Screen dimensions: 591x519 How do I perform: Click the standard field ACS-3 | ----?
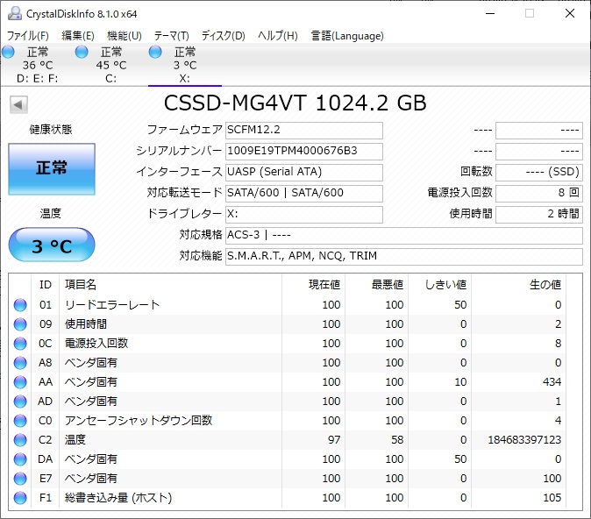click(x=404, y=236)
